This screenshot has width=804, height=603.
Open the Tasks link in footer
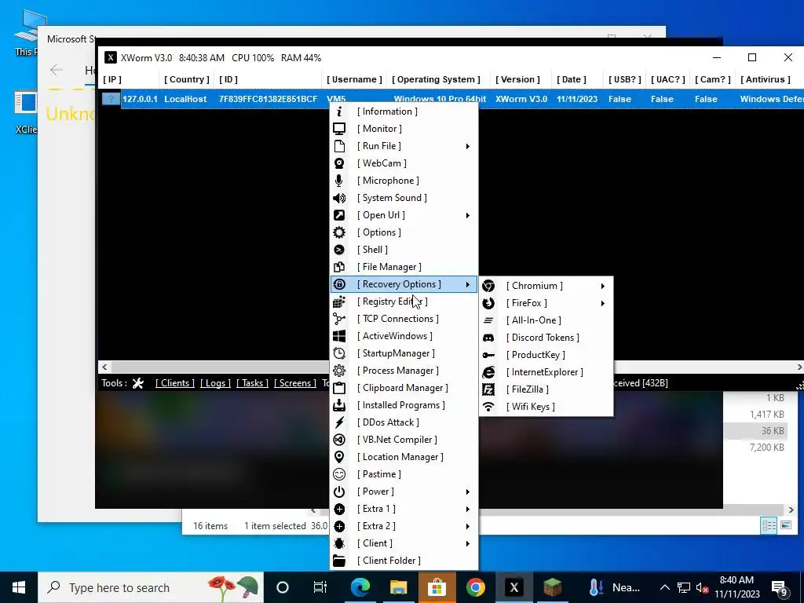(252, 383)
